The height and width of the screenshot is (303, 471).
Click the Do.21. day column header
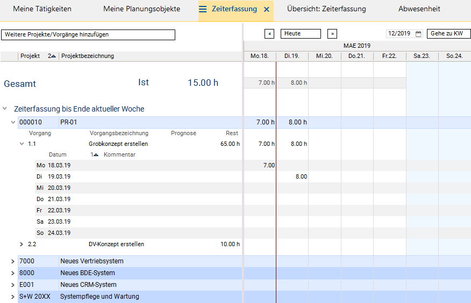point(357,56)
